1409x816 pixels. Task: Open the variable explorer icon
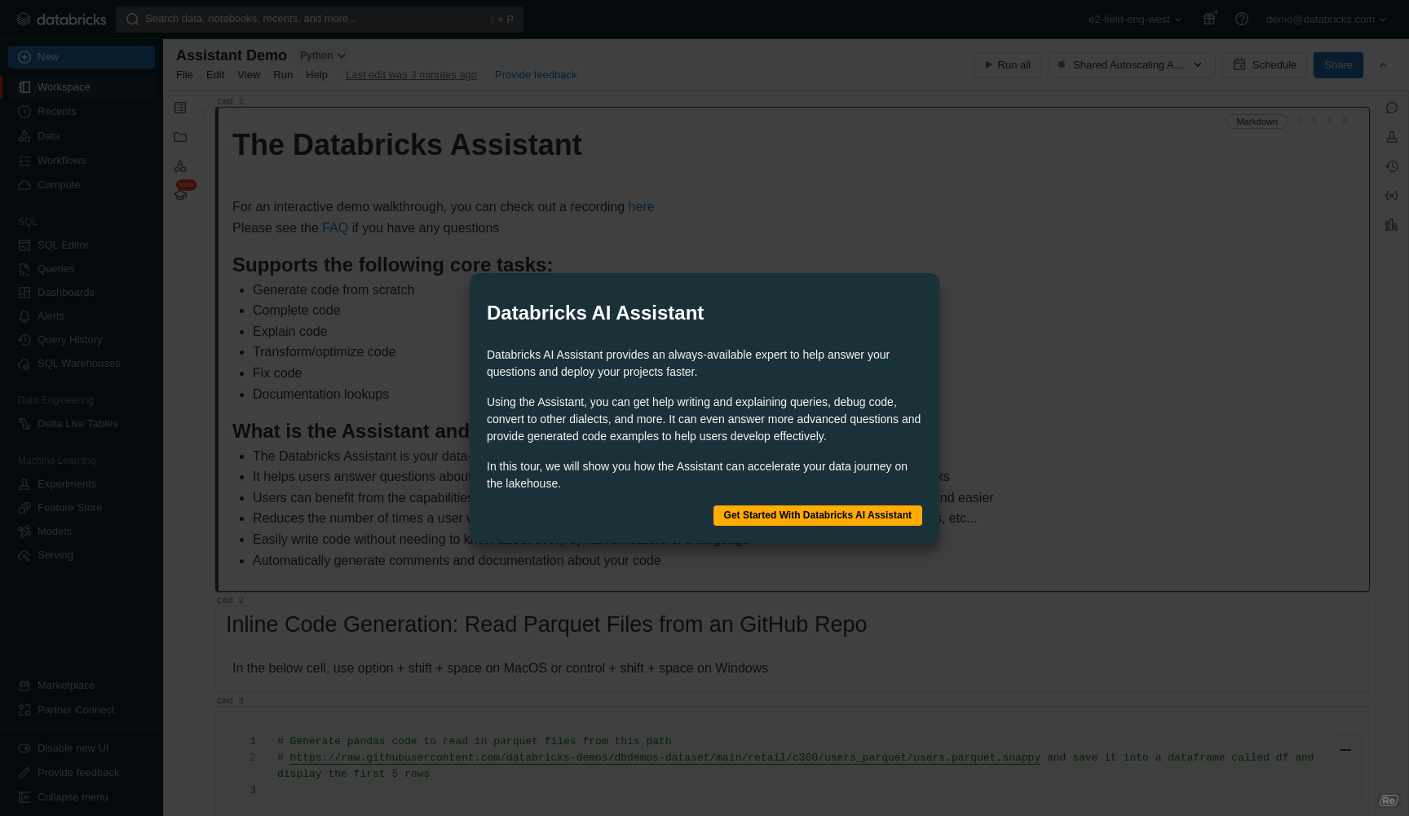pyautogui.click(x=1391, y=196)
